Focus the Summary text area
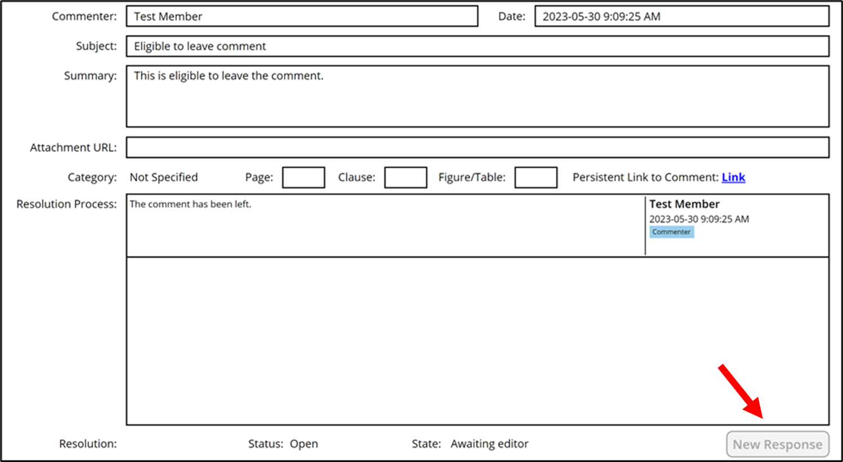This screenshot has height=462, width=843. tap(477, 97)
